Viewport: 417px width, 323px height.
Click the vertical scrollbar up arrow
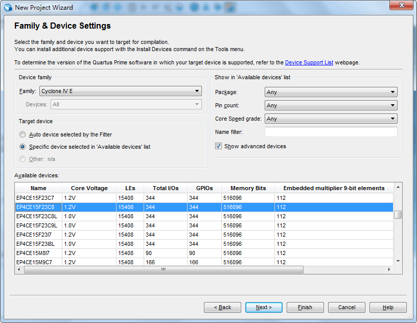[398, 187]
